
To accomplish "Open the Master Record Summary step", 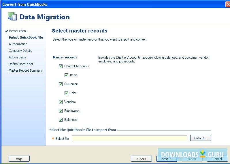I will click(26, 70).
